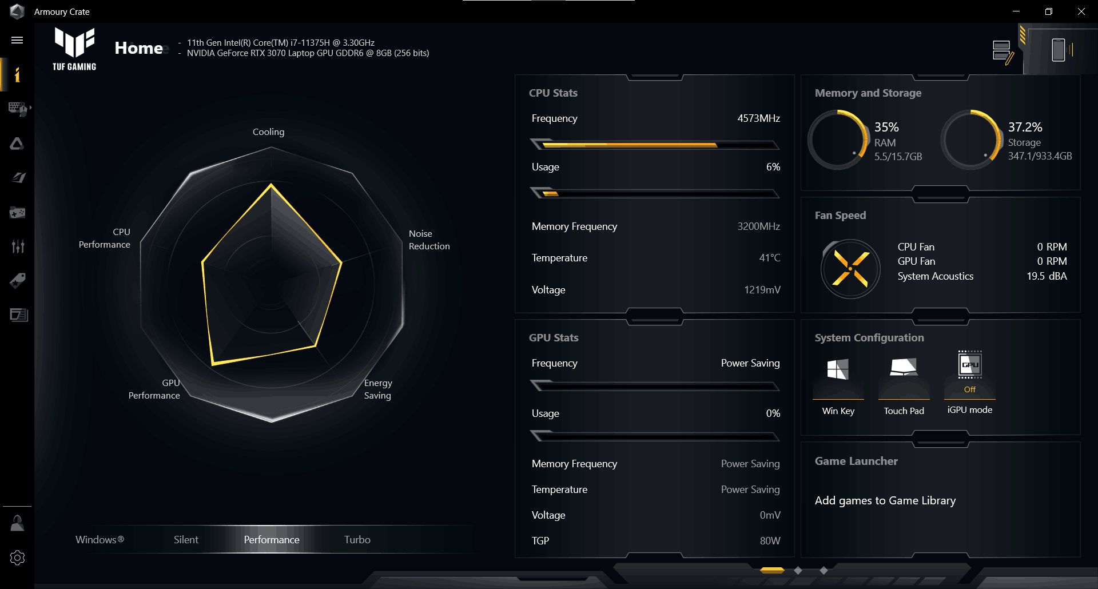Image resolution: width=1098 pixels, height=589 pixels.
Task: Click the edit dashboard layout icon
Action: click(1003, 52)
